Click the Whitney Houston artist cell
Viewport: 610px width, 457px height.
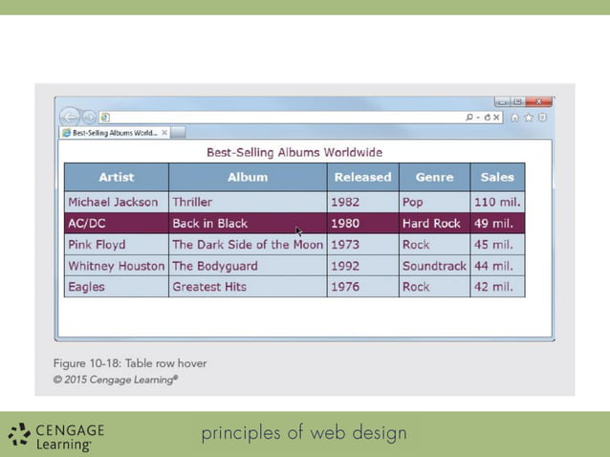[117, 266]
